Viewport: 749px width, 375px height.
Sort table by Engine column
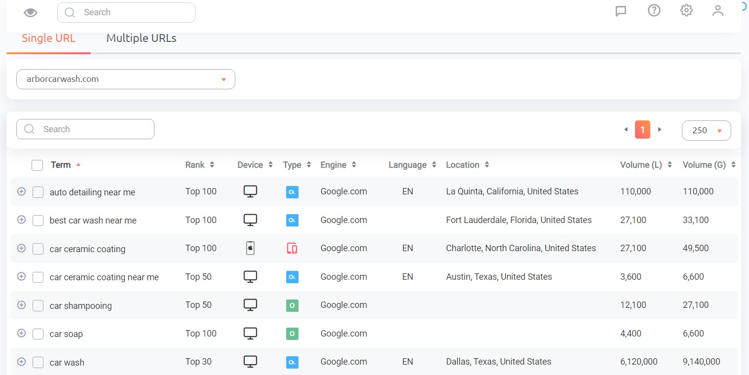(x=338, y=165)
